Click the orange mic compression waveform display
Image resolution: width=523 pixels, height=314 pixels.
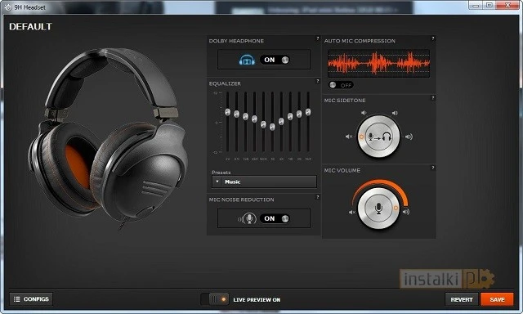coord(378,64)
